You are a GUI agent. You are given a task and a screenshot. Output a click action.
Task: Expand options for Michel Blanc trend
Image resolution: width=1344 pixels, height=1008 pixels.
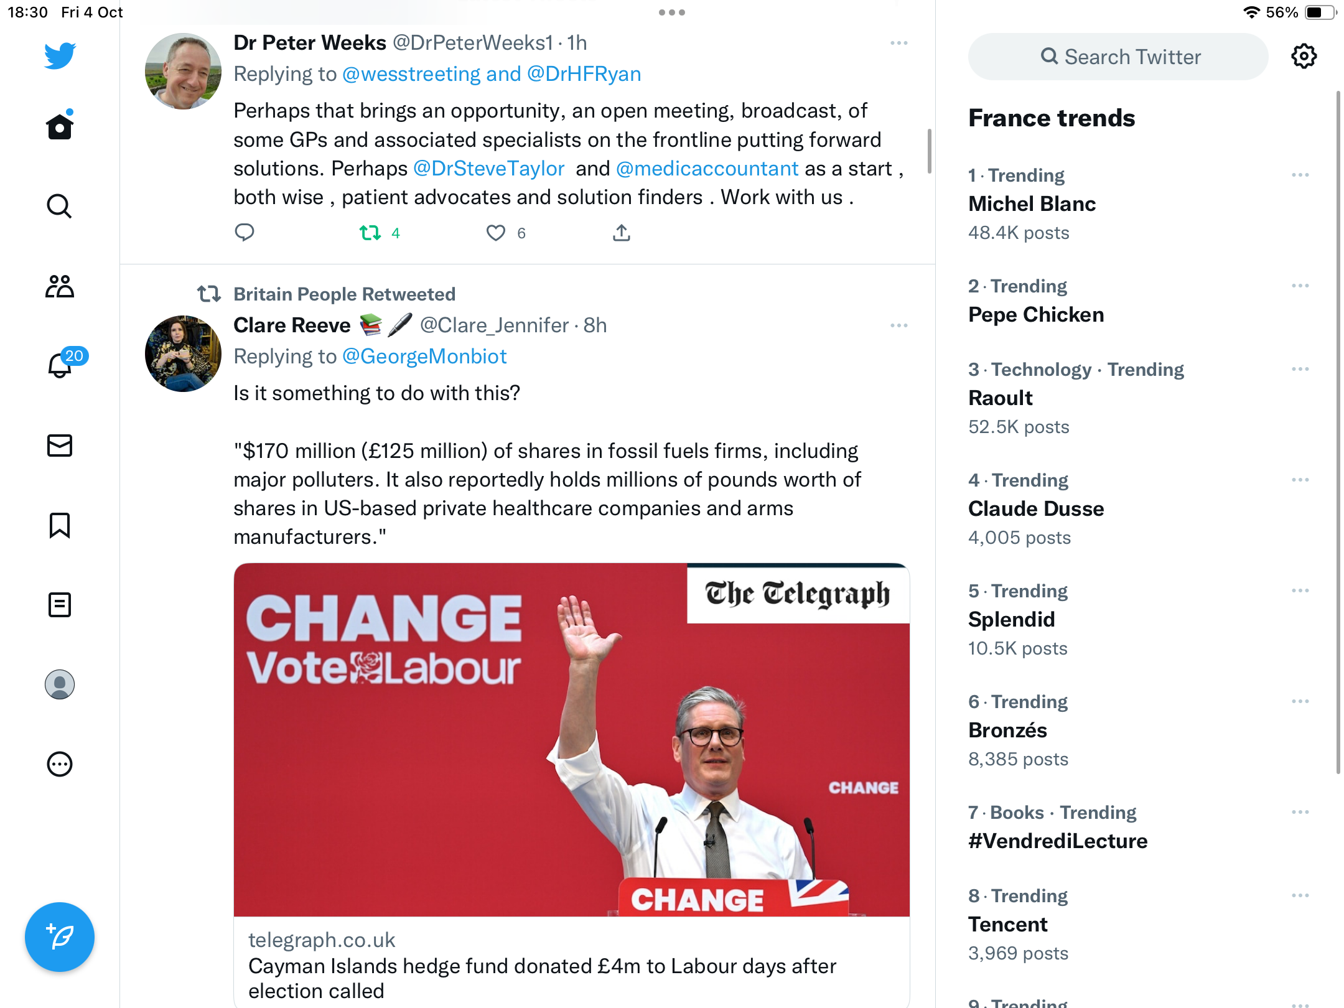1300,175
